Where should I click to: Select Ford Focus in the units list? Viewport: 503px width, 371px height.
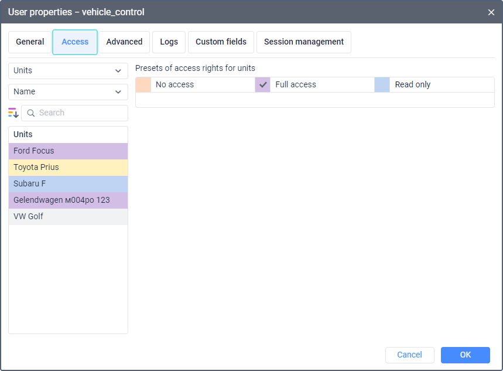tap(68, 151)
